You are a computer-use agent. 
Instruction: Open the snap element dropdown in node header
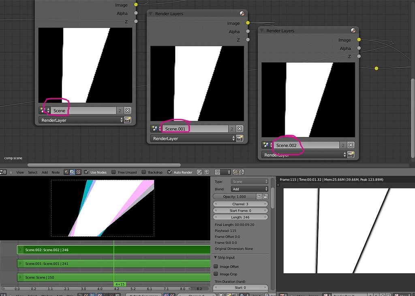[x=226, y=172]
